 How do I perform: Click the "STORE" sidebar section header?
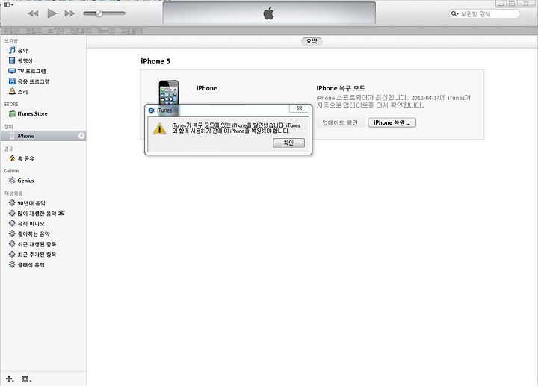point(11,104)
